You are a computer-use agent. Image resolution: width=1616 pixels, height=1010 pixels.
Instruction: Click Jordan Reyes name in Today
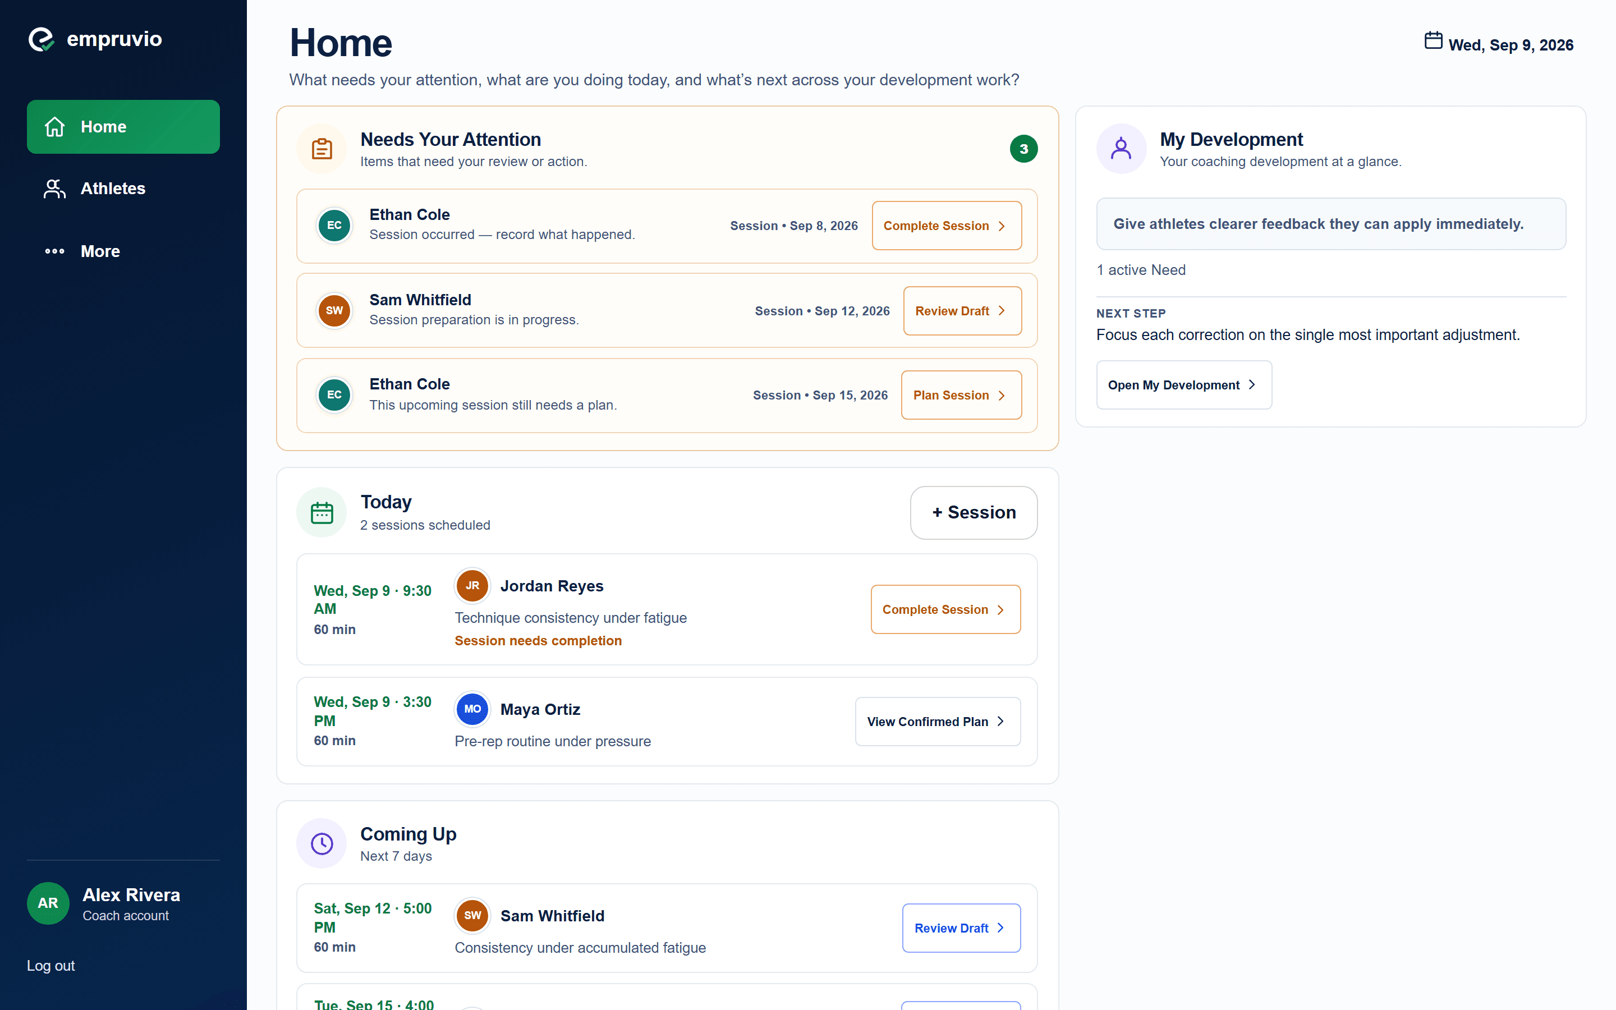(x=552, y=586)
